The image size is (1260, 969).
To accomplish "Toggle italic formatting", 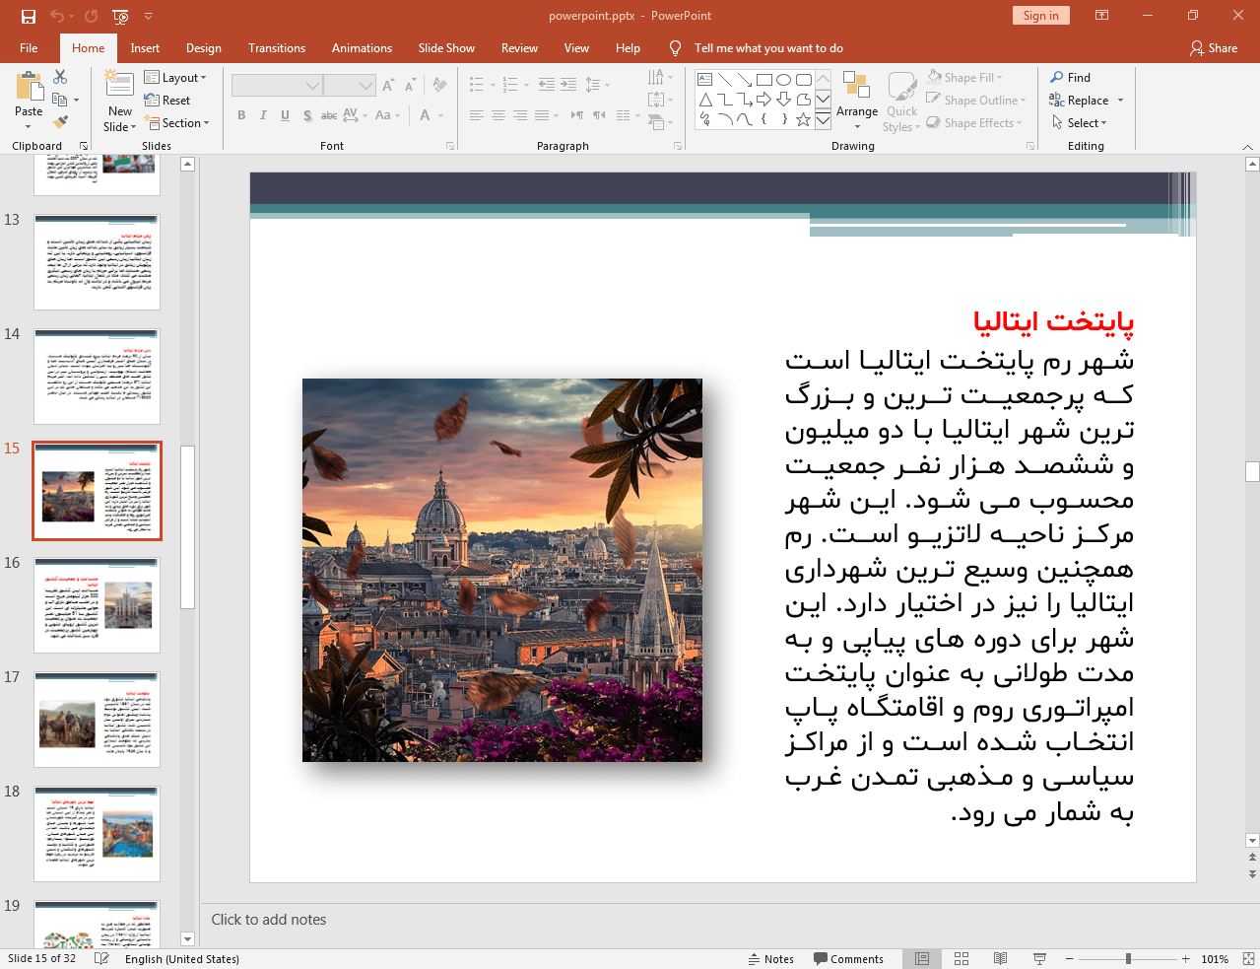I will 263,115.
